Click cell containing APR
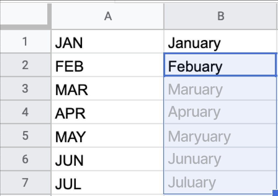Image resolution: width=278 pixels, height=196 pixels. [x=108, y=112]
